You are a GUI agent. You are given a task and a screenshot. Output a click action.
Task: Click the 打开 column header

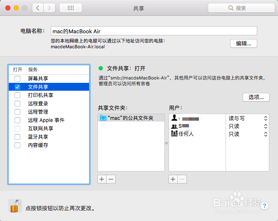(x=17, y=70)
